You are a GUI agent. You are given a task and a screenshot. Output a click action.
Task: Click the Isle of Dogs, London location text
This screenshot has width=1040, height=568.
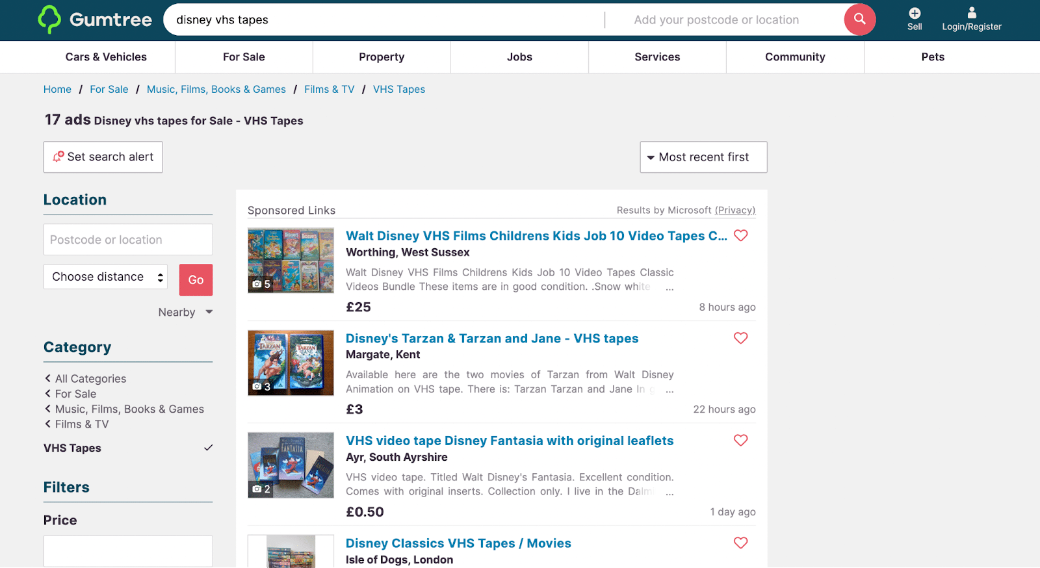399,560
